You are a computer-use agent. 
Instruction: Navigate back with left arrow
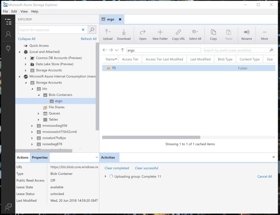point(105,50)
